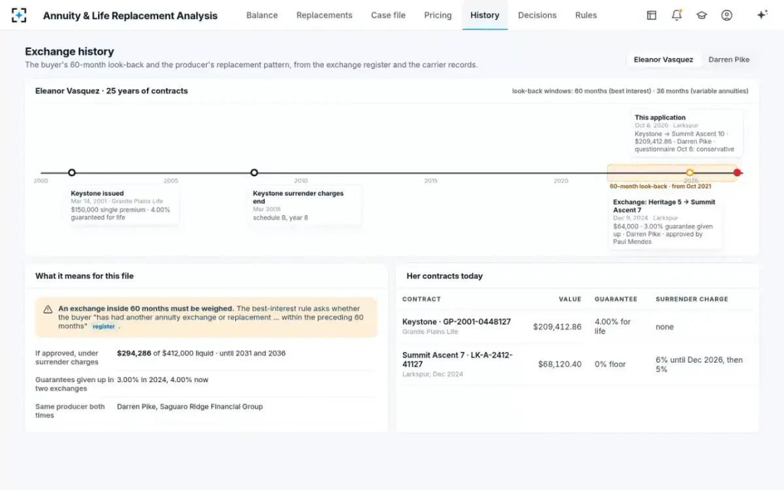The image size is (784, 490).
Task: Click the red current application marker
Action: click(737, 172)
